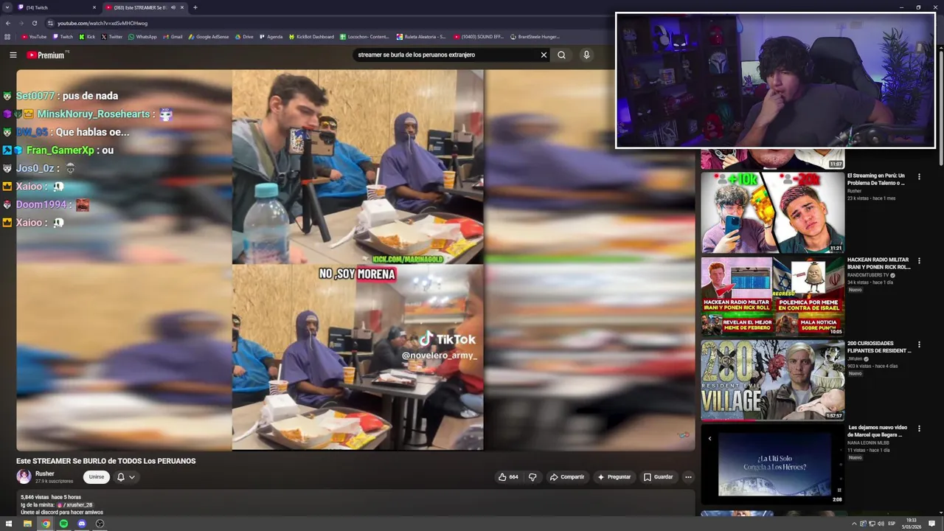The image size is (944, 531).
Task: Open Chrome from taskbar
Action: pos(46,524)
